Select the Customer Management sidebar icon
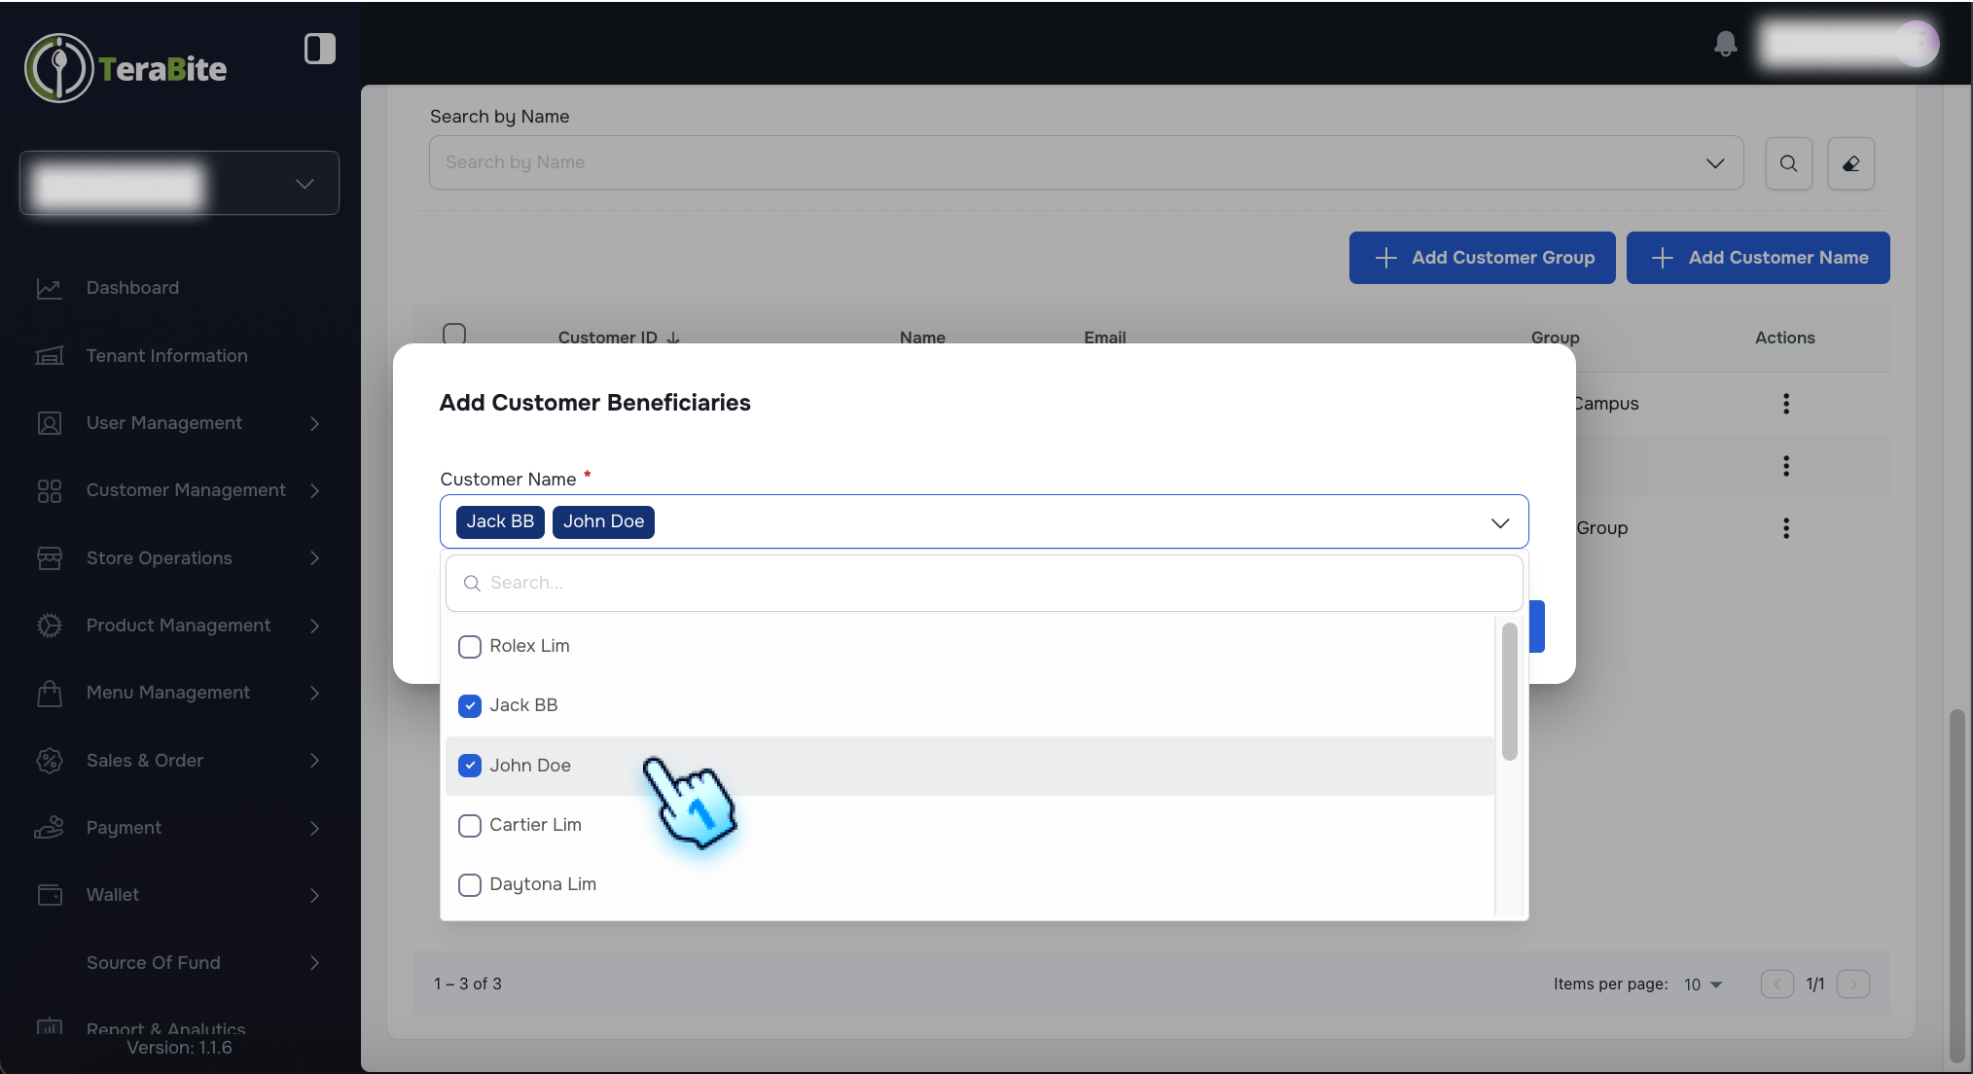The width and height of the screenshot is (1973, 1074). [50, 490]
